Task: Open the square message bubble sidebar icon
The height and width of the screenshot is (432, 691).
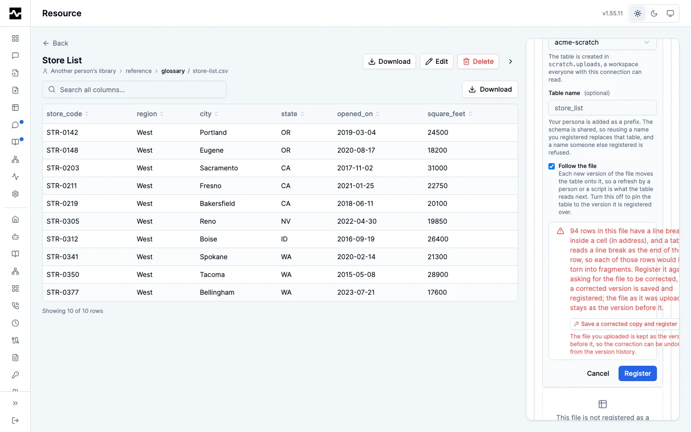Action: tap(15, 56)
